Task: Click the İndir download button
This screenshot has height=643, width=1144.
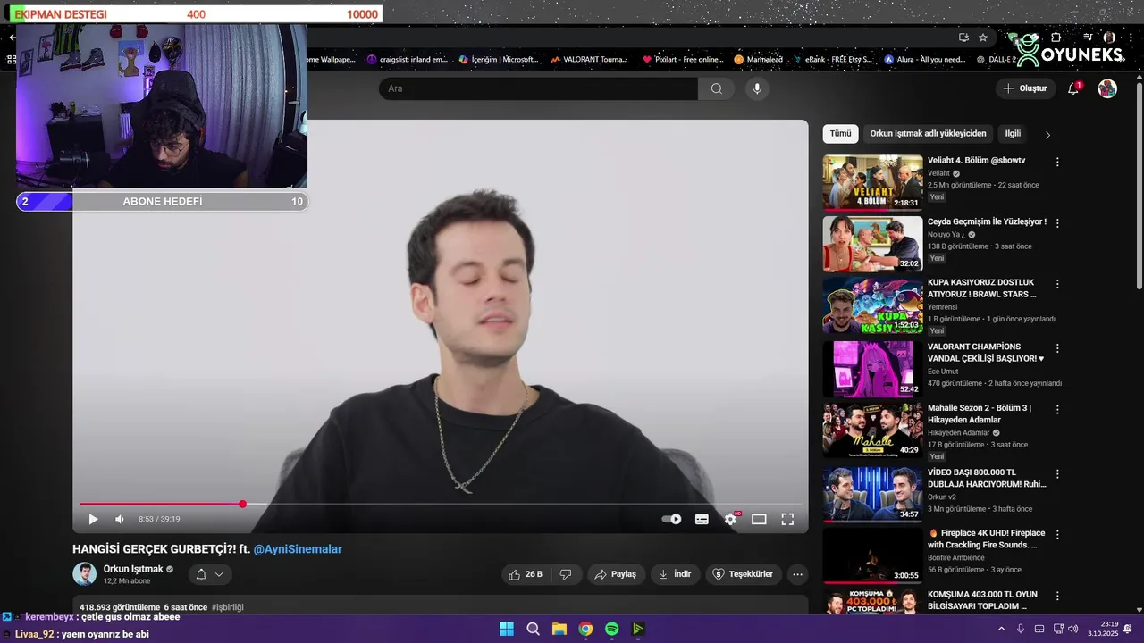Action: [675, 574]
